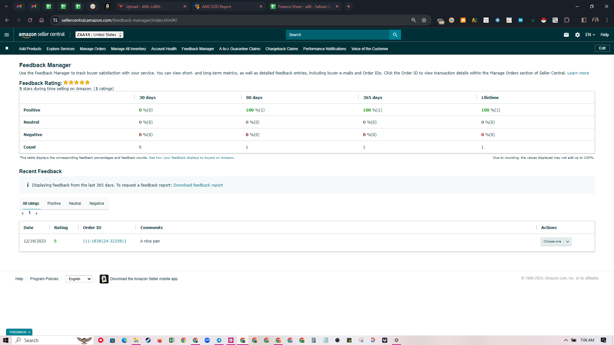The image size is (614, 345).
Task: Go to browser home page
Action: click(x=42, y=20)
